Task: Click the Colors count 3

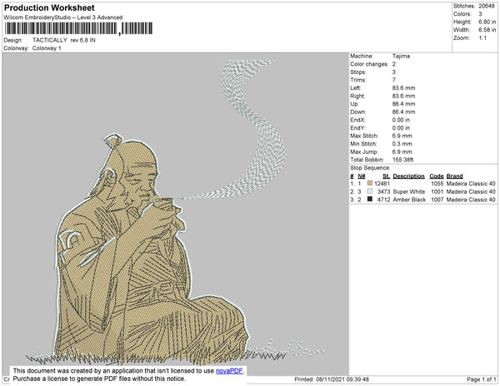Action: (x=480, y=14)
